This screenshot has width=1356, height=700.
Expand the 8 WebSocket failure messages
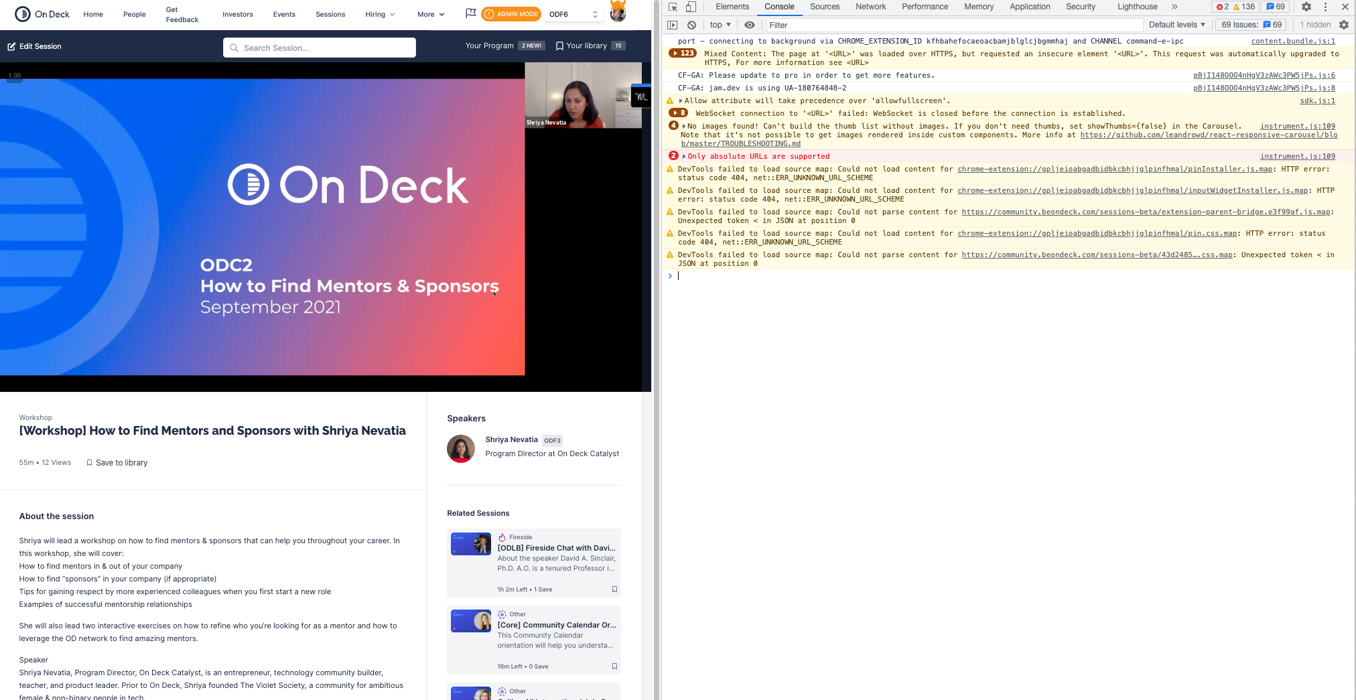click(678, 113)
